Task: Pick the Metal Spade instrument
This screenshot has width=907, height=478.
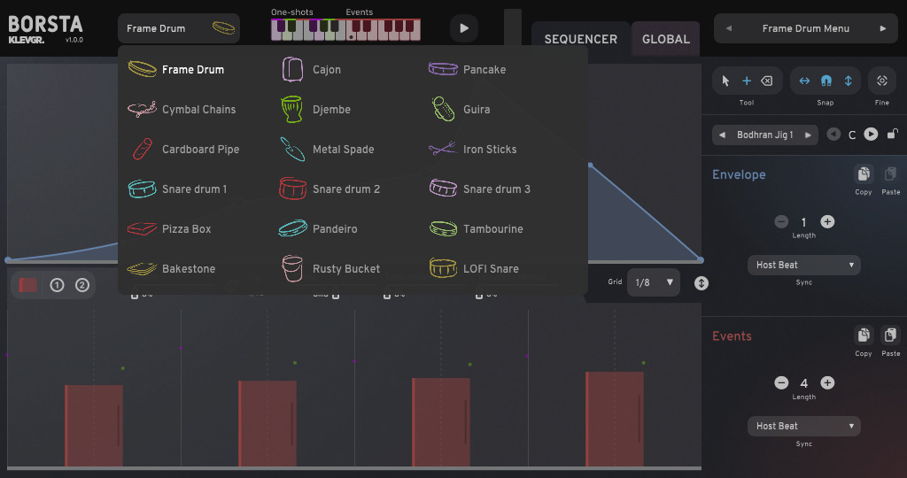Action: click(x=327, y=149)
